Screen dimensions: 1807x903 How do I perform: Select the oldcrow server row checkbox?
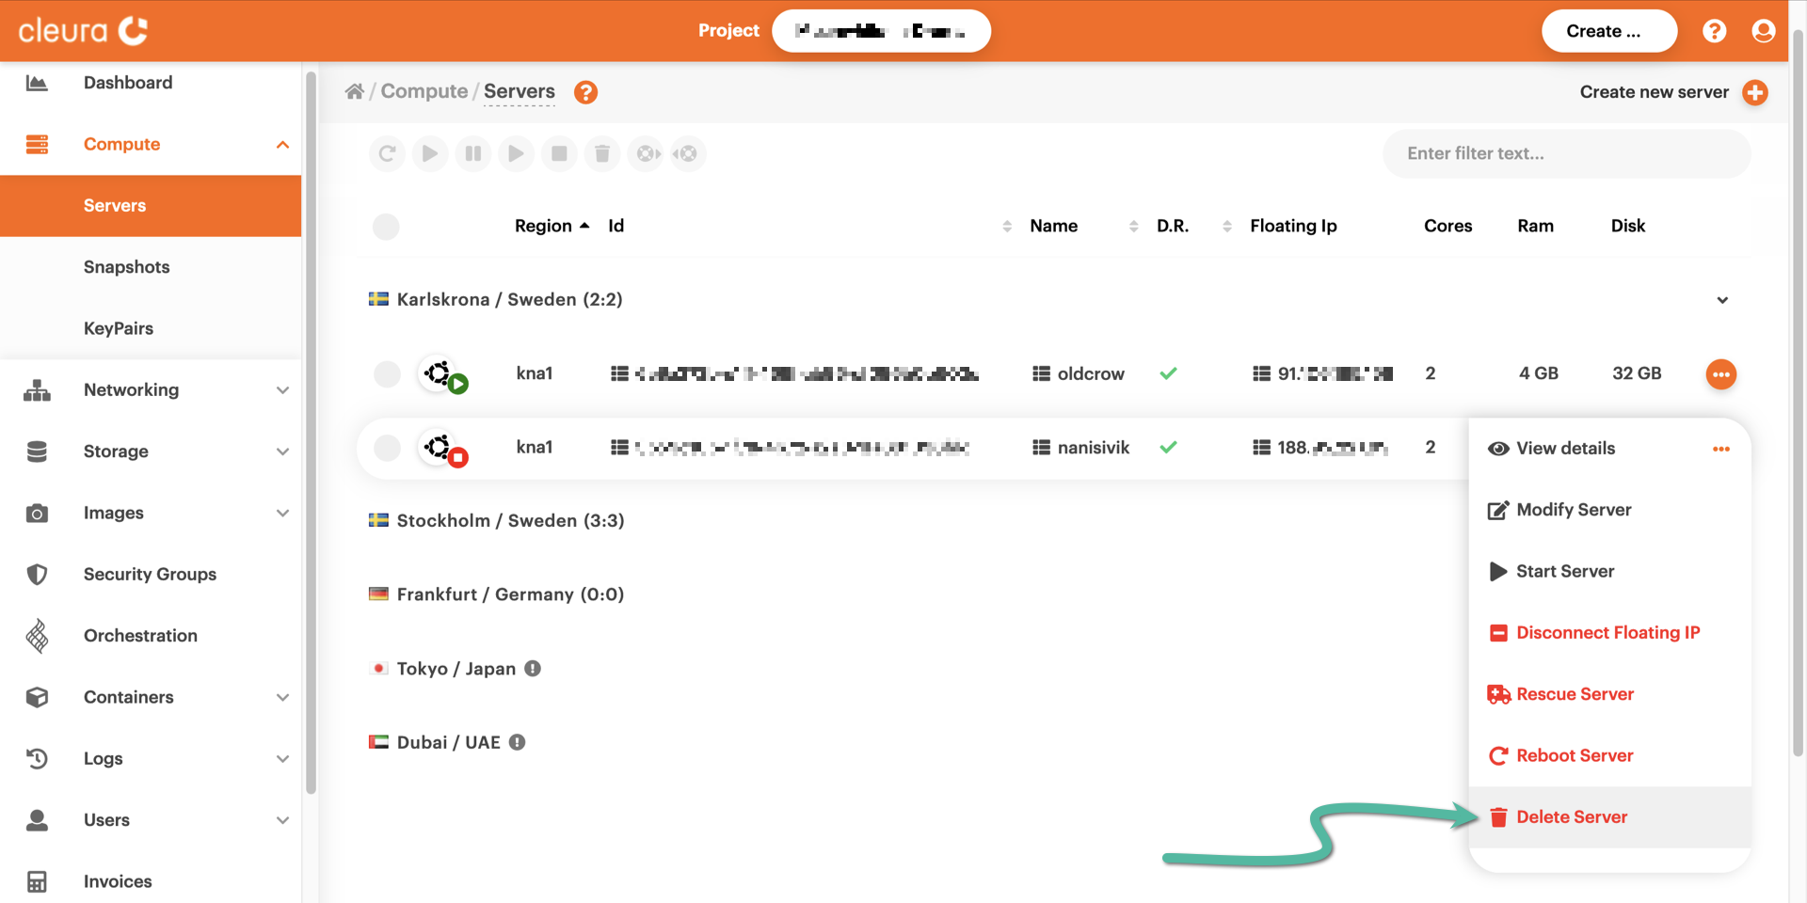pos(387,374)
